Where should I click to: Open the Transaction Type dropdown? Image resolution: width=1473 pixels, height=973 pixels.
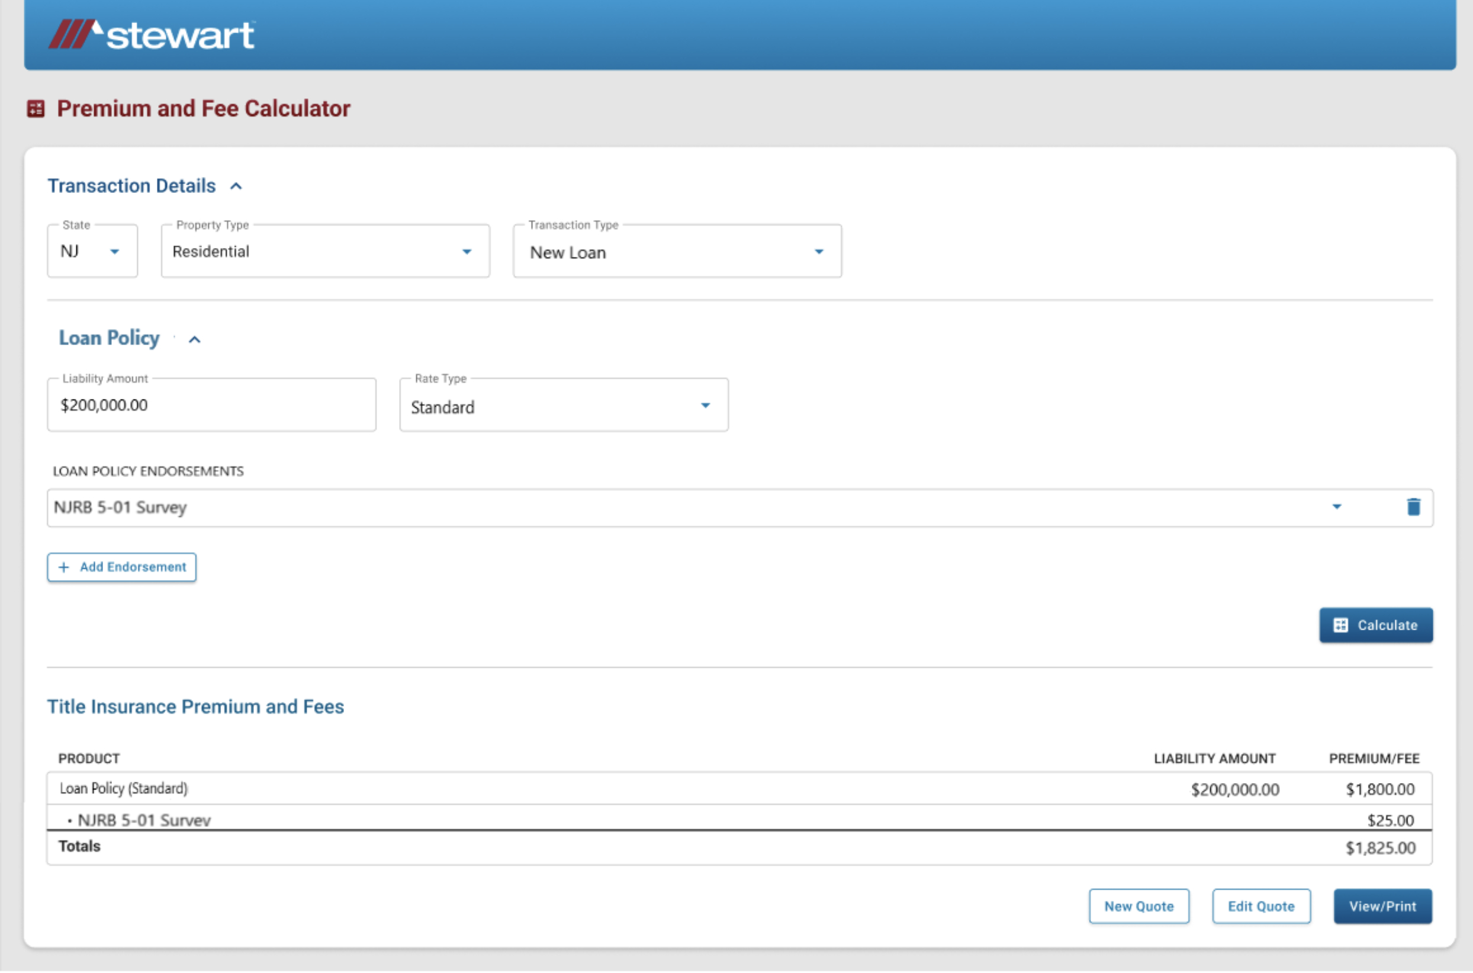click(819, 252)
